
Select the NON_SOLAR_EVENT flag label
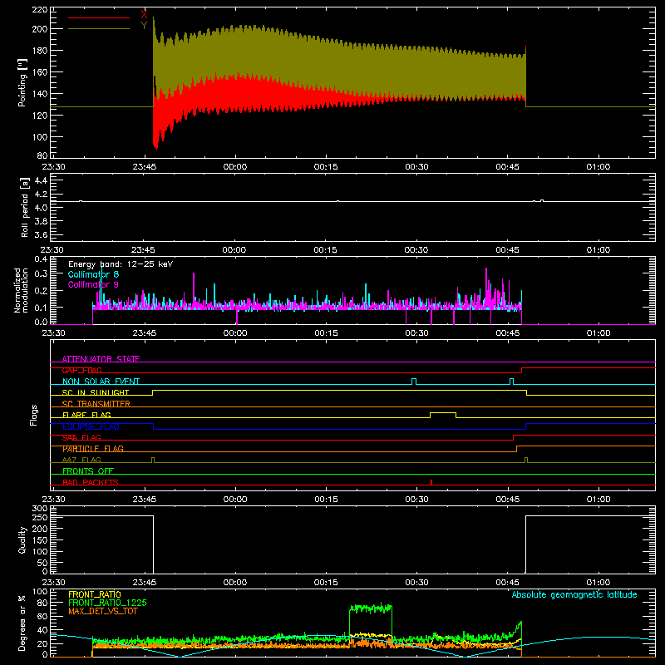101,382
